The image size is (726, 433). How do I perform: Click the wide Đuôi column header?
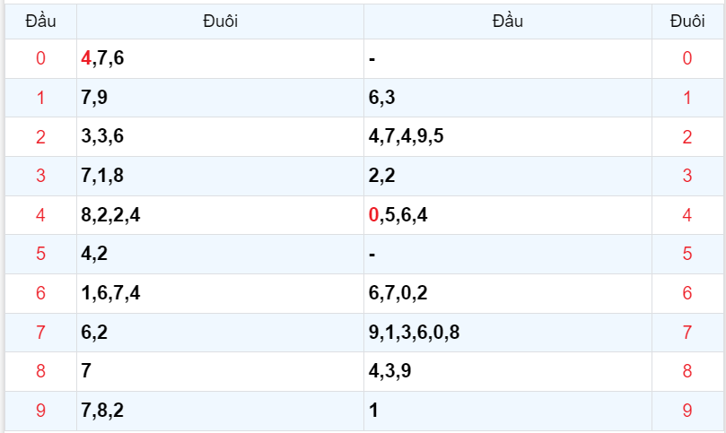(x=221, y=22)
